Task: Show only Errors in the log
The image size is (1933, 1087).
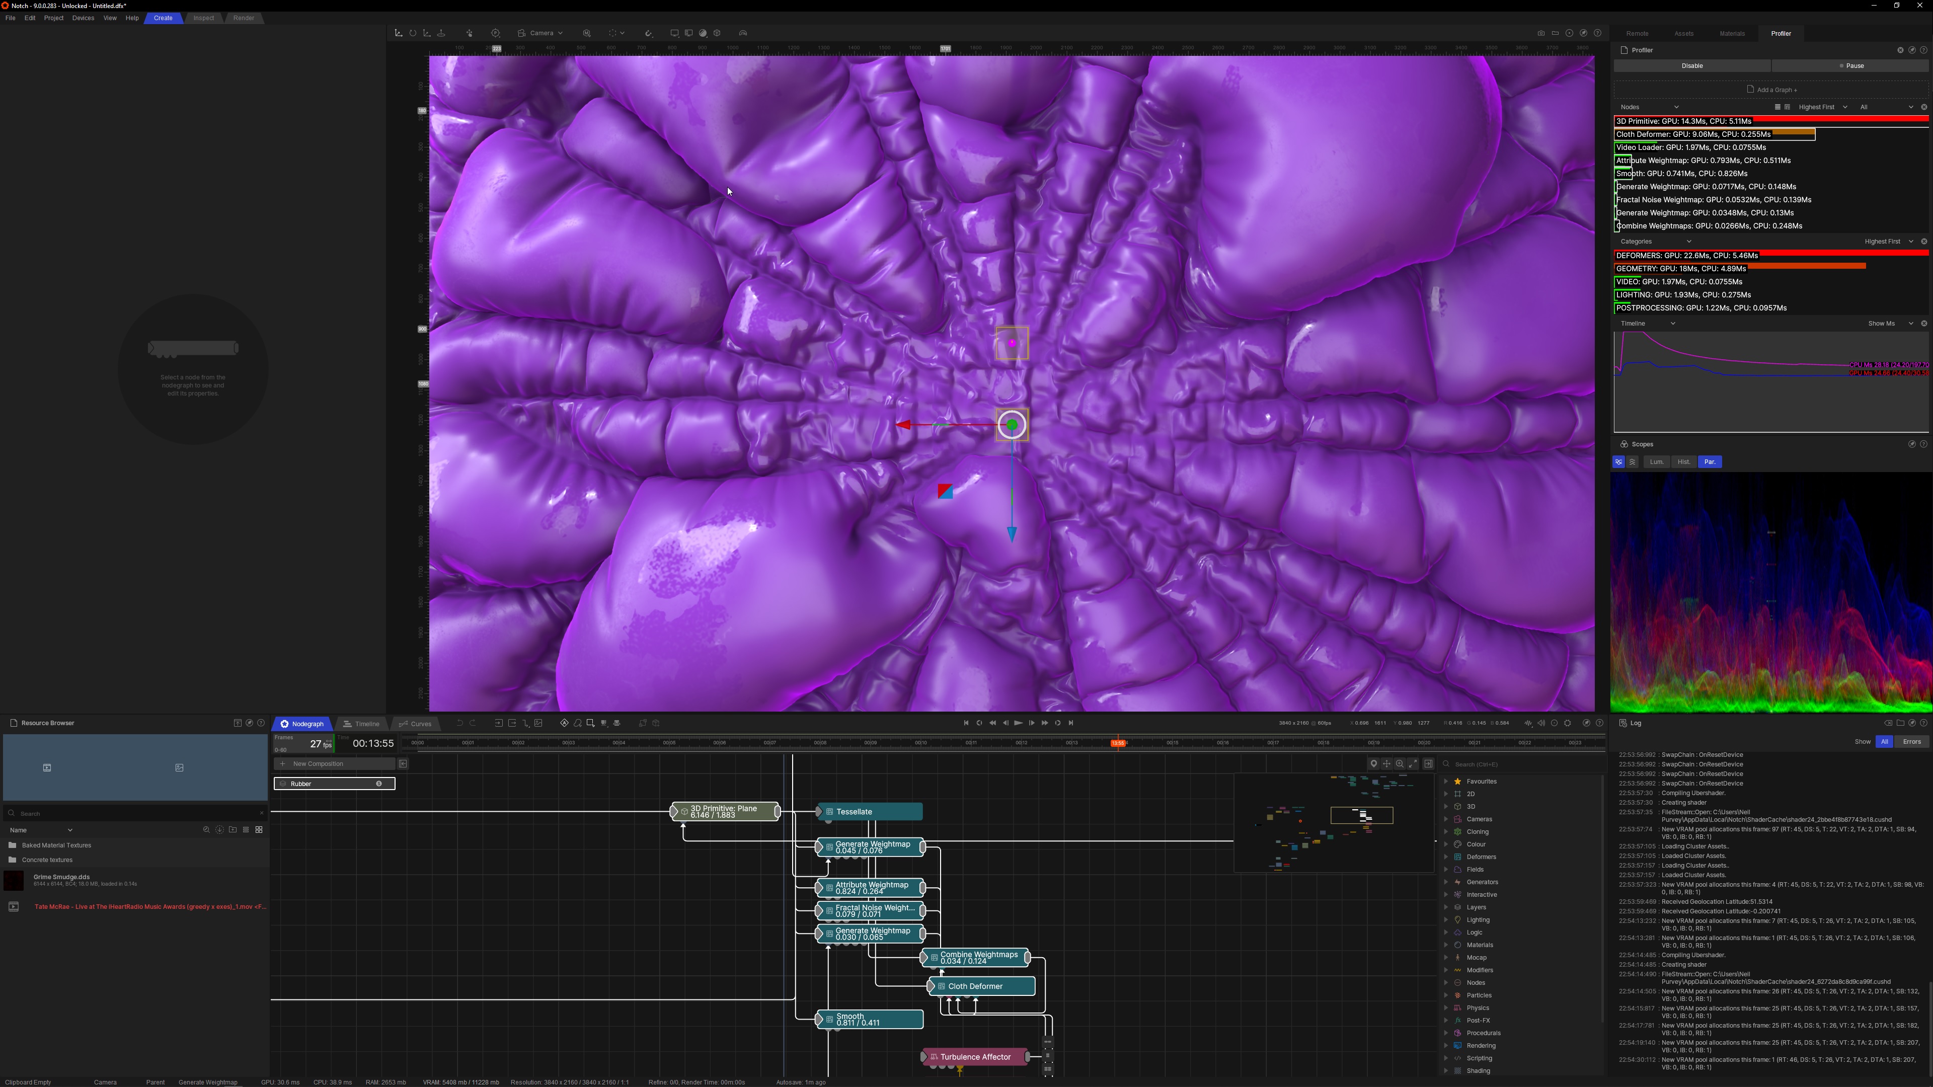Action: [x=1911, y=742]
